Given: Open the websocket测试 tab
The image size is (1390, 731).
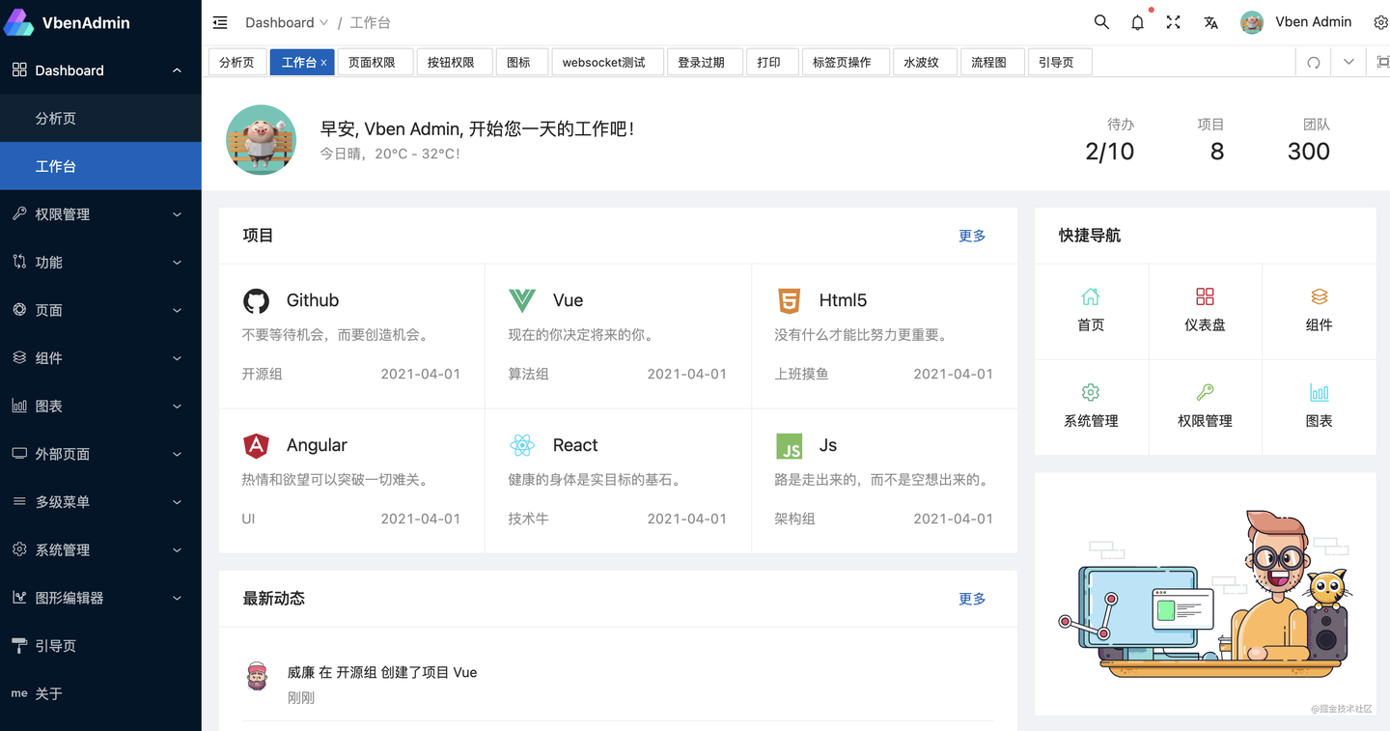Looking at the screenshot, I should pyautogui.click(x=607, y=61).
